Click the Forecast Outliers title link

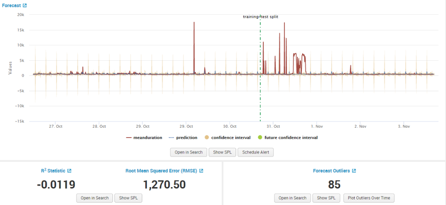(331, 171)
